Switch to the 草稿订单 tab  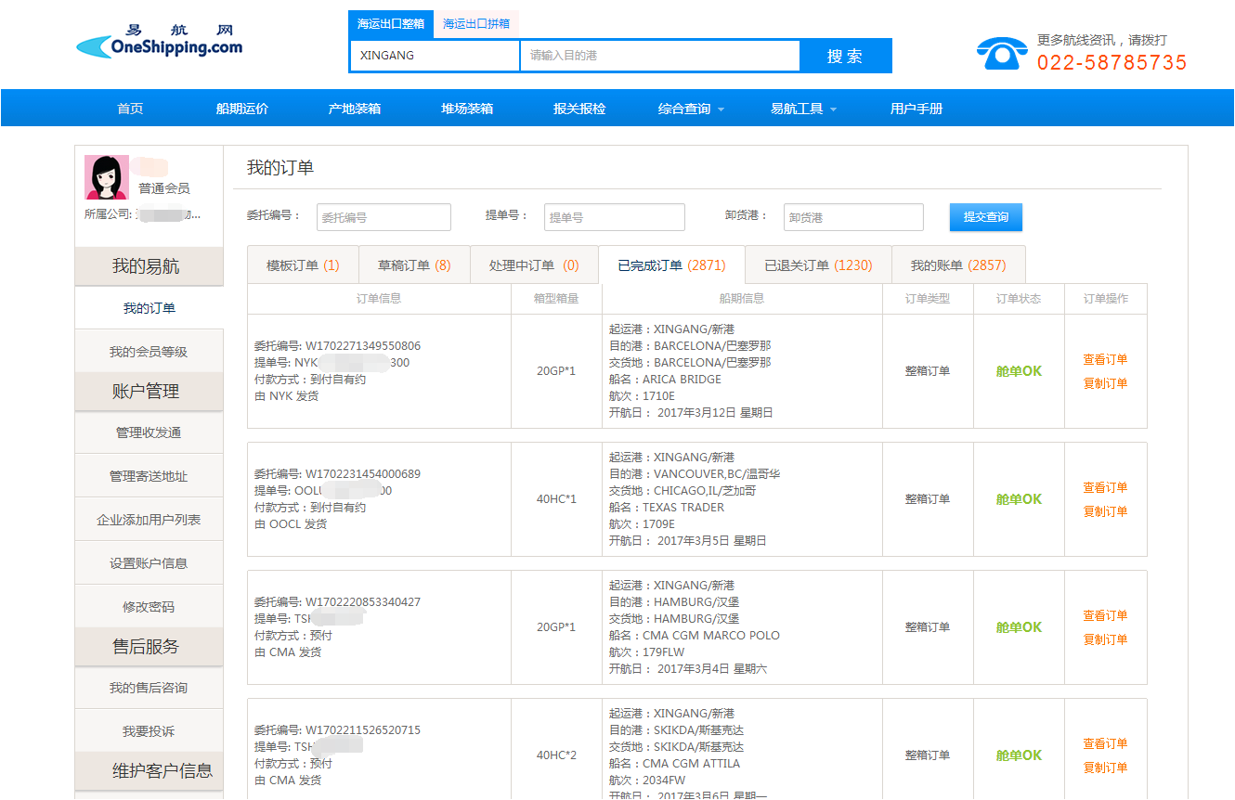pyautogui.click(x=414, y=265)
